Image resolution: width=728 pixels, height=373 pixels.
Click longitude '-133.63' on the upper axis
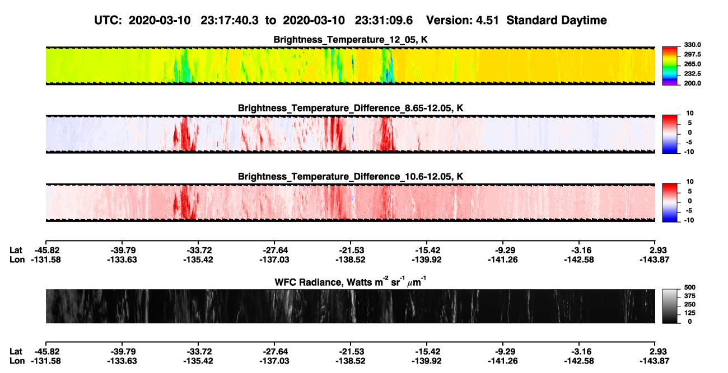122,259
